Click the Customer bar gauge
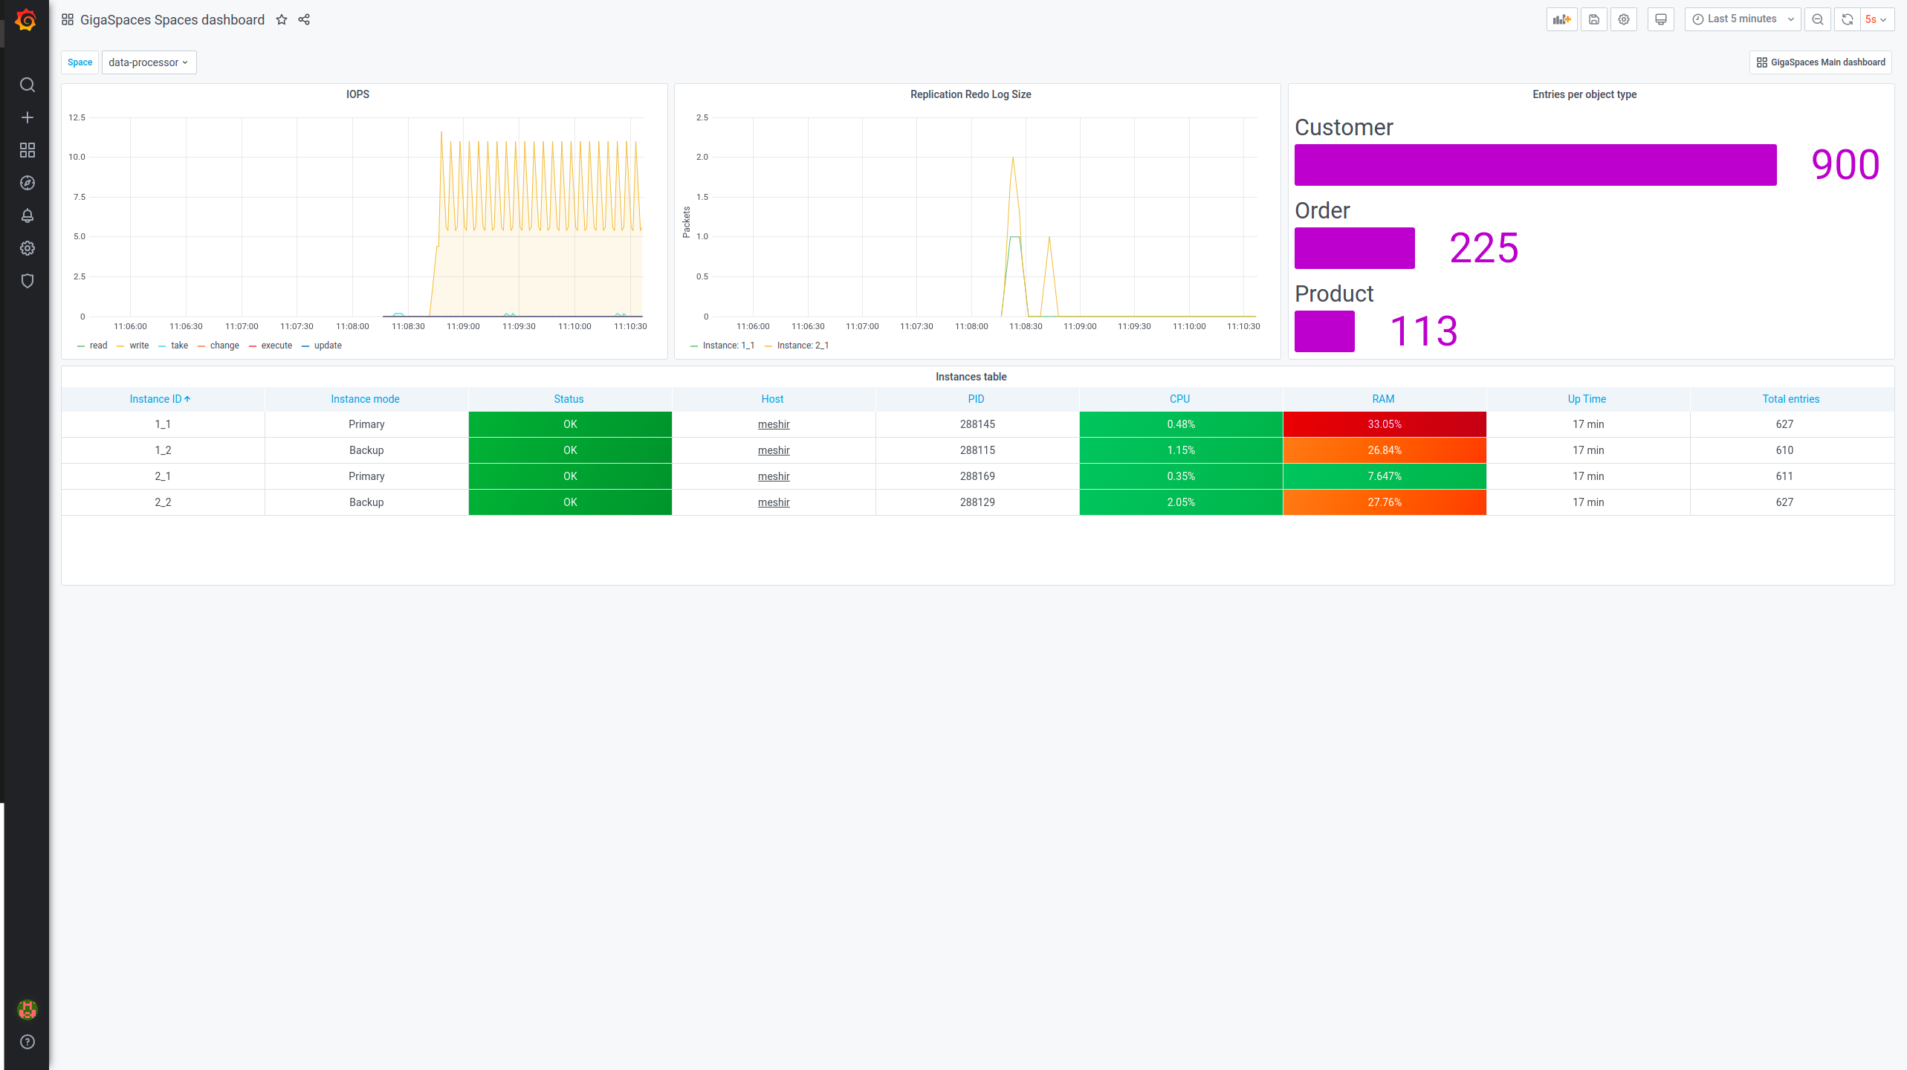1907x1070 pixels. [1535, 165]
